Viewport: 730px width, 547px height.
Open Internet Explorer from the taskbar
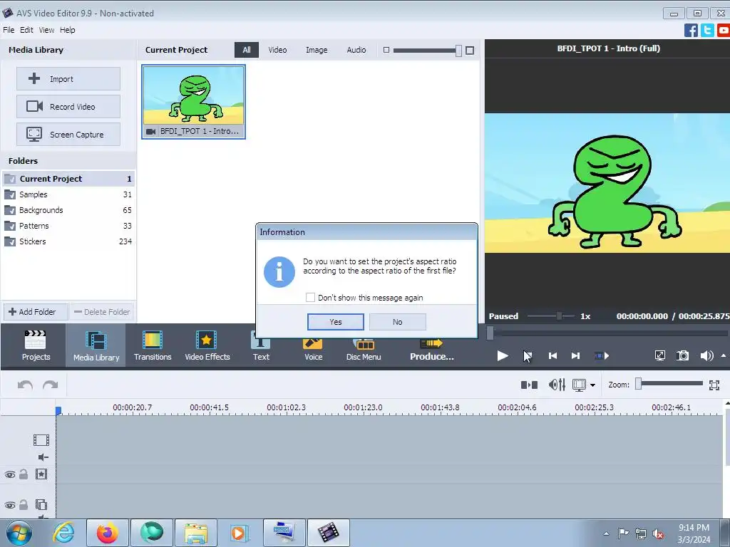[63, 533]
